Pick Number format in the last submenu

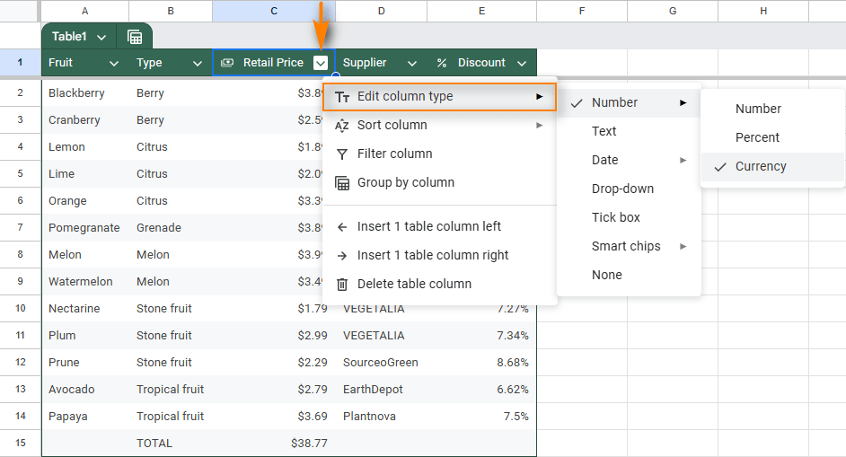772,109
